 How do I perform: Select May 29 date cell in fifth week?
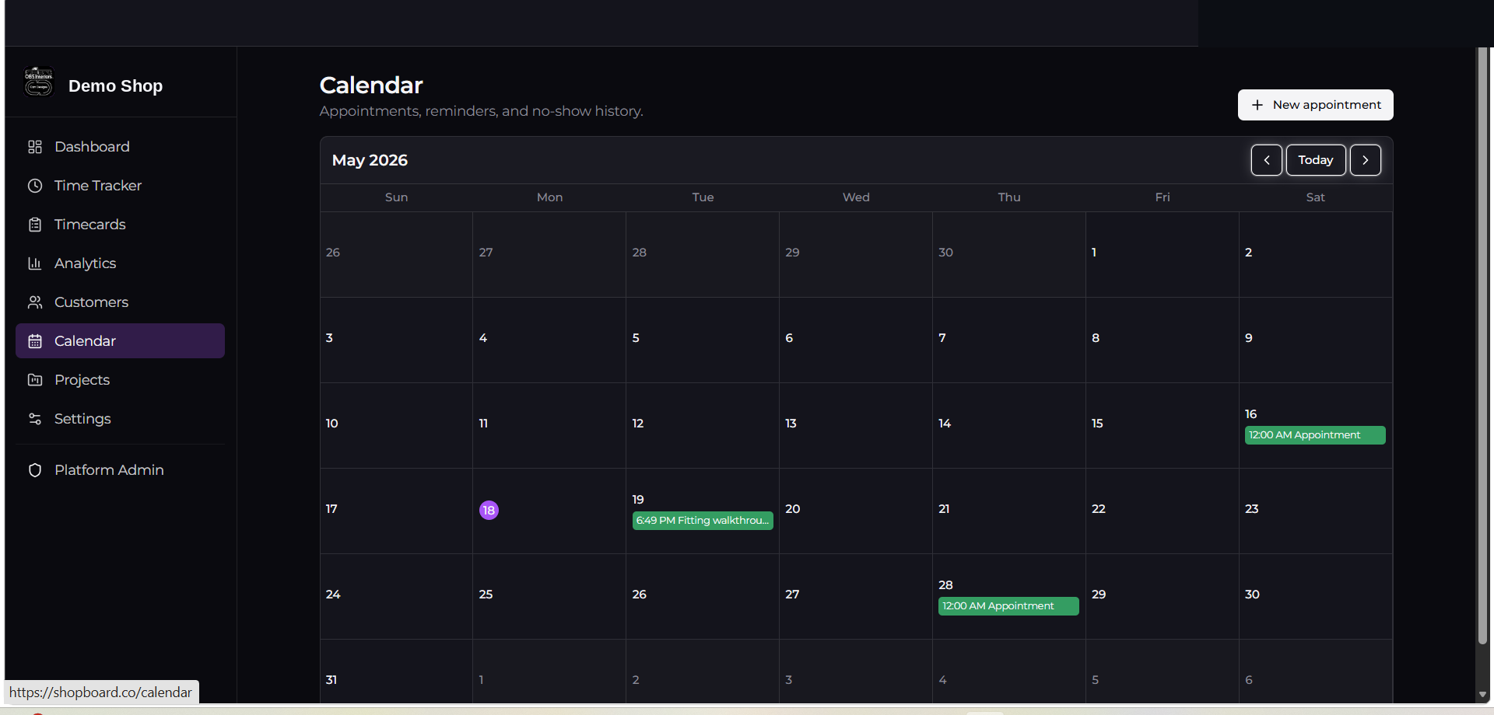point(1163,597)
